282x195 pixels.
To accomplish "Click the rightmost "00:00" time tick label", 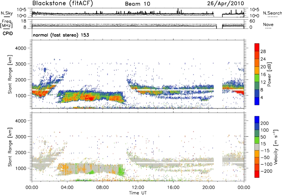I will click(244, 188).
